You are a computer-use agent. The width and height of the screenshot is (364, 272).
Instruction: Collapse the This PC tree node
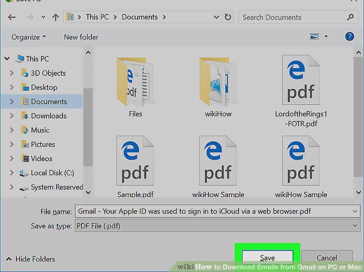(7, 59)
